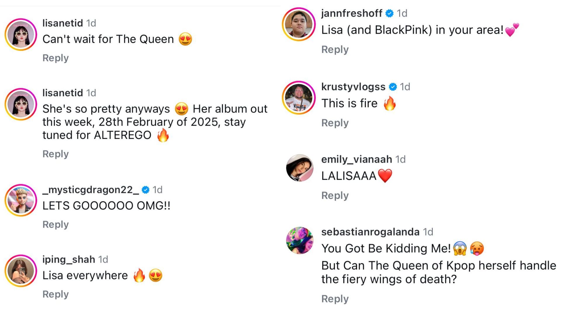
Task: Open iping_shah's profile picture
Action: coord(21,271)
